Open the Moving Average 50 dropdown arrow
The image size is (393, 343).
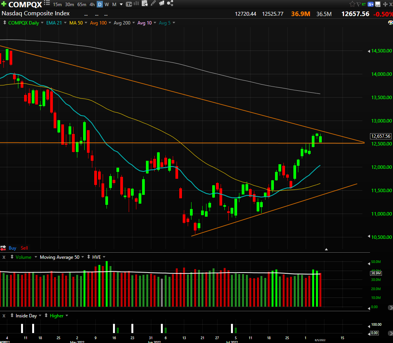tap(82, 257)
